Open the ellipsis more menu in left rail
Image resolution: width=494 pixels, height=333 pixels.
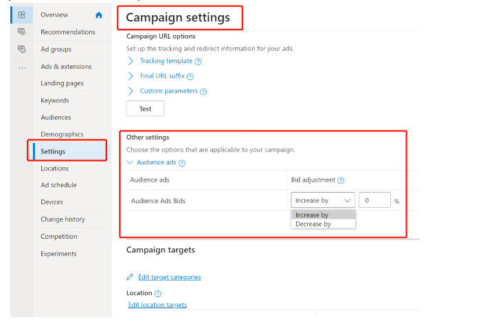(x=21, y=67)
